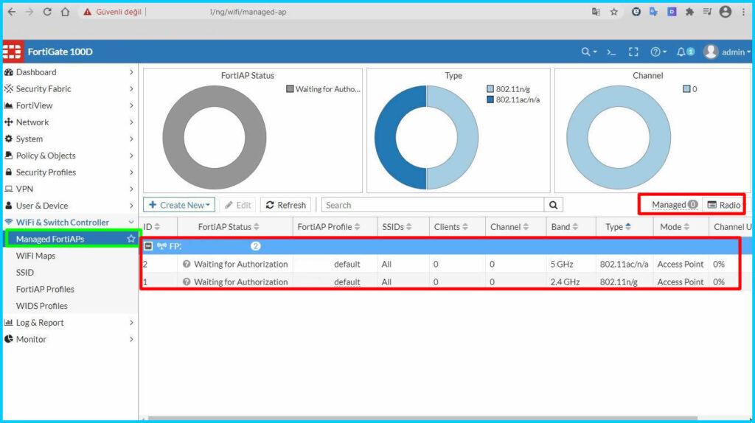The image size is (755, 423).
Task: Switch to Radio view
Action: (x=724, y=205)
